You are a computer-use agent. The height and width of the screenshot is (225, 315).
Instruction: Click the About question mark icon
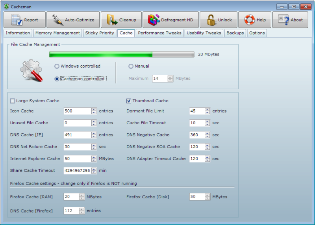[x=283, y=20]
